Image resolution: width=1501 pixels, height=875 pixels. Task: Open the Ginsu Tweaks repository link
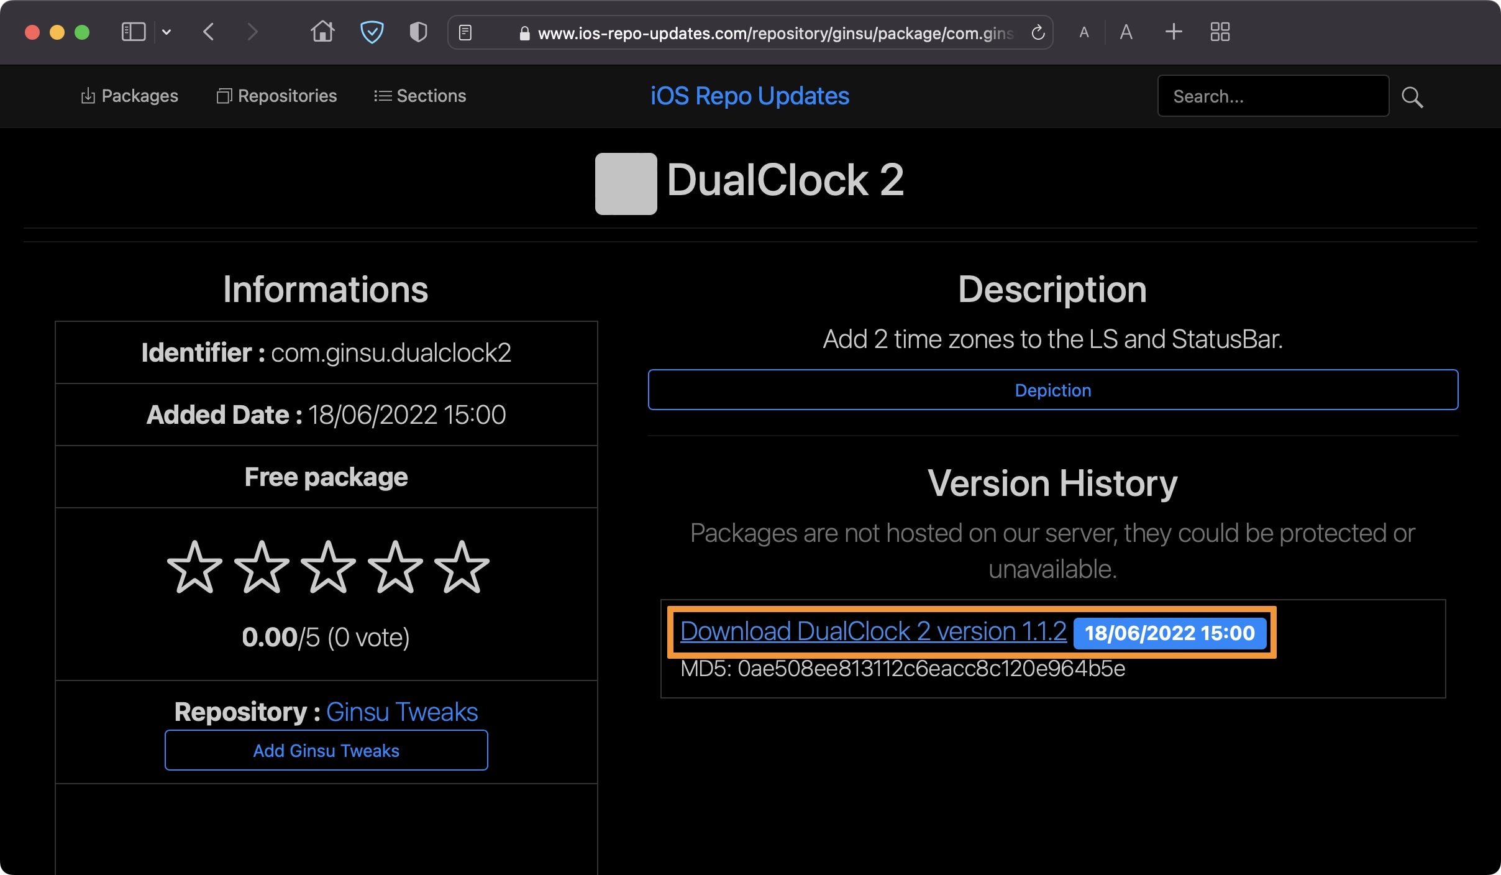click(402, 712)
